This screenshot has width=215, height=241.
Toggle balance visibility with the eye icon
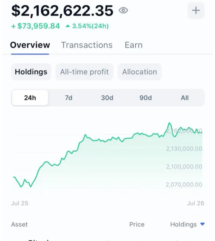pos(123,11)
